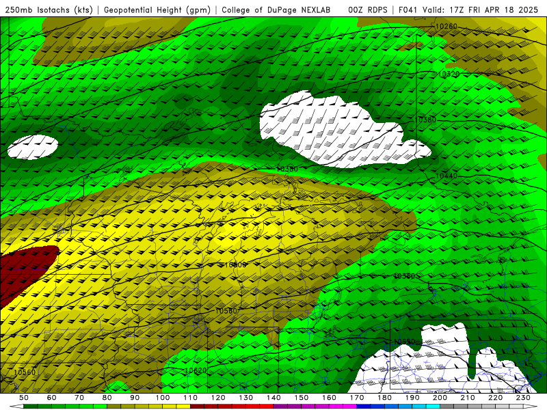Click the 150 value on the color scale
Viewport: 547px width, 410px height.
[302, 398]
